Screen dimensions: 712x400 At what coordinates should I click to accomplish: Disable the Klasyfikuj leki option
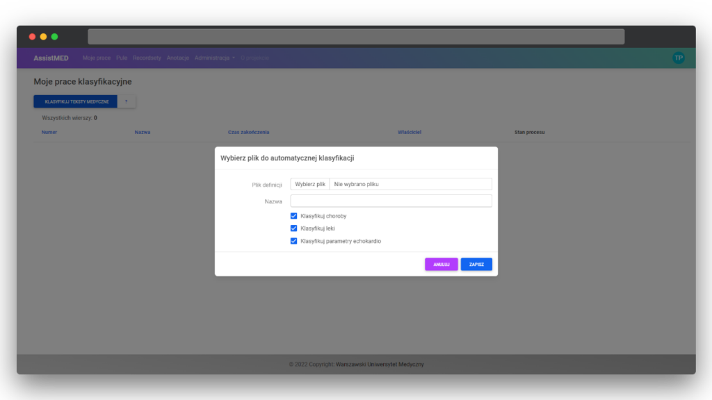tap(294, 228)
